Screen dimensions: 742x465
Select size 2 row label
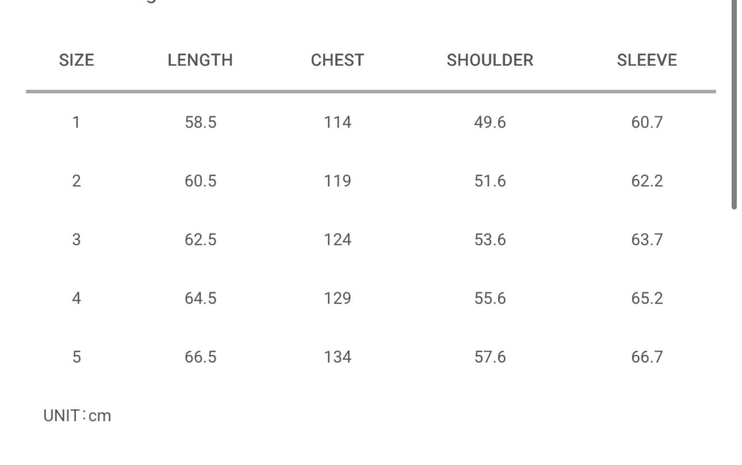coord(77,181)
